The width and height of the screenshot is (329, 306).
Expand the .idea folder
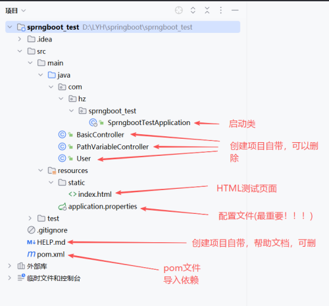coord(20,39)
